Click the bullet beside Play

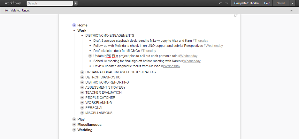coord(74,119)
